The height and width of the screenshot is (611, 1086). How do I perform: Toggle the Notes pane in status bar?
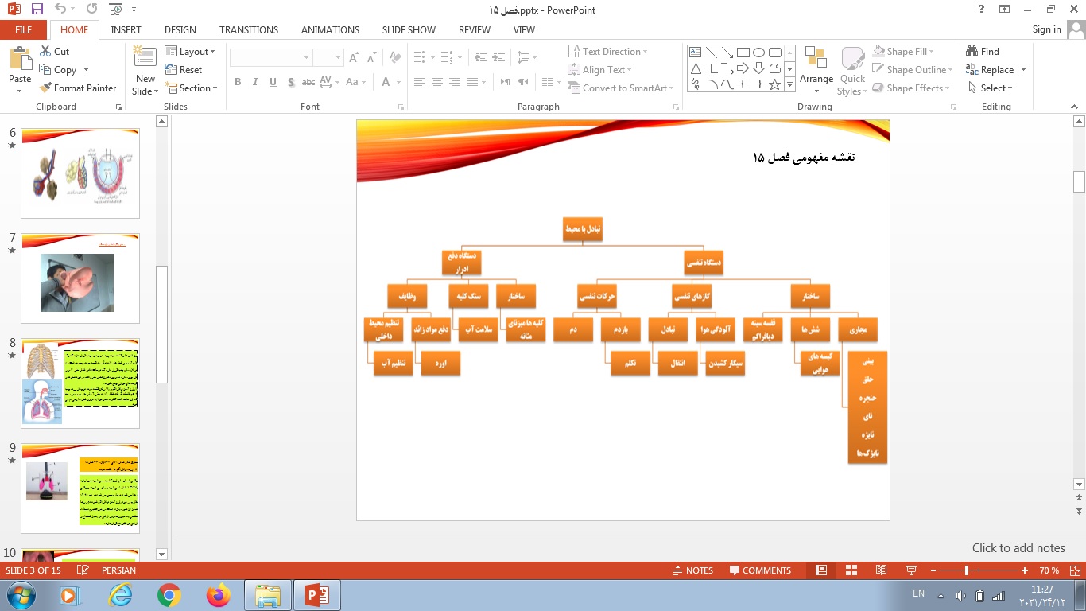click(692, 570)
